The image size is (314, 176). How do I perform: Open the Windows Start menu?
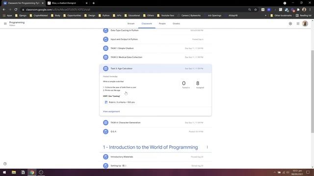tap(4, 172)
